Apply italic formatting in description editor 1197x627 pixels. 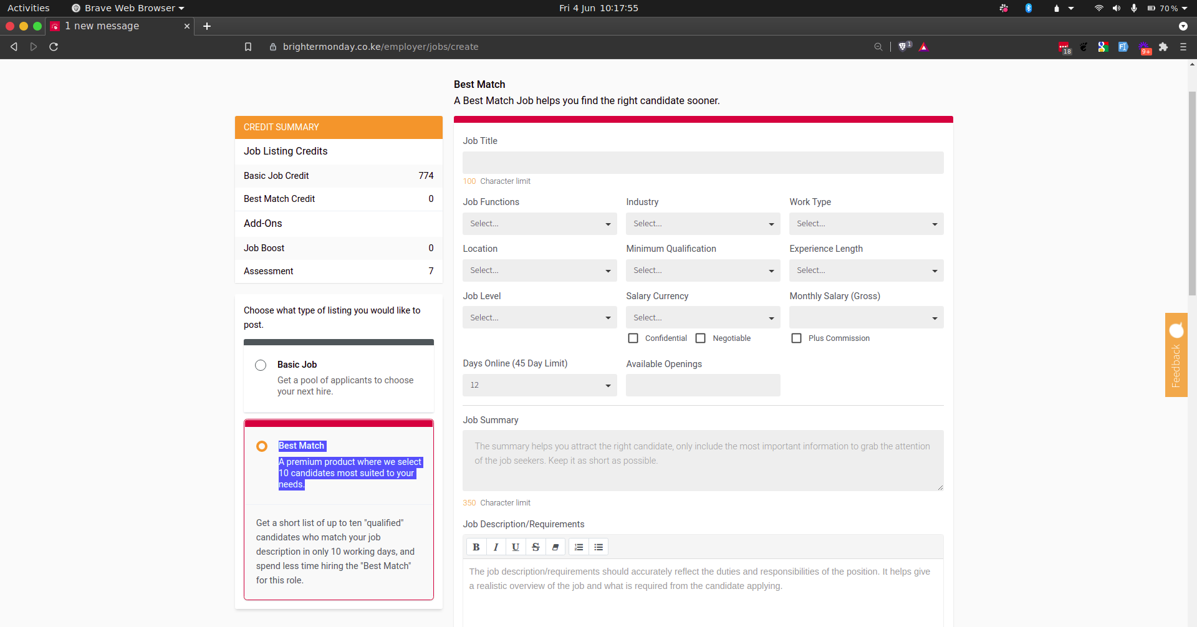click(496, 547)
